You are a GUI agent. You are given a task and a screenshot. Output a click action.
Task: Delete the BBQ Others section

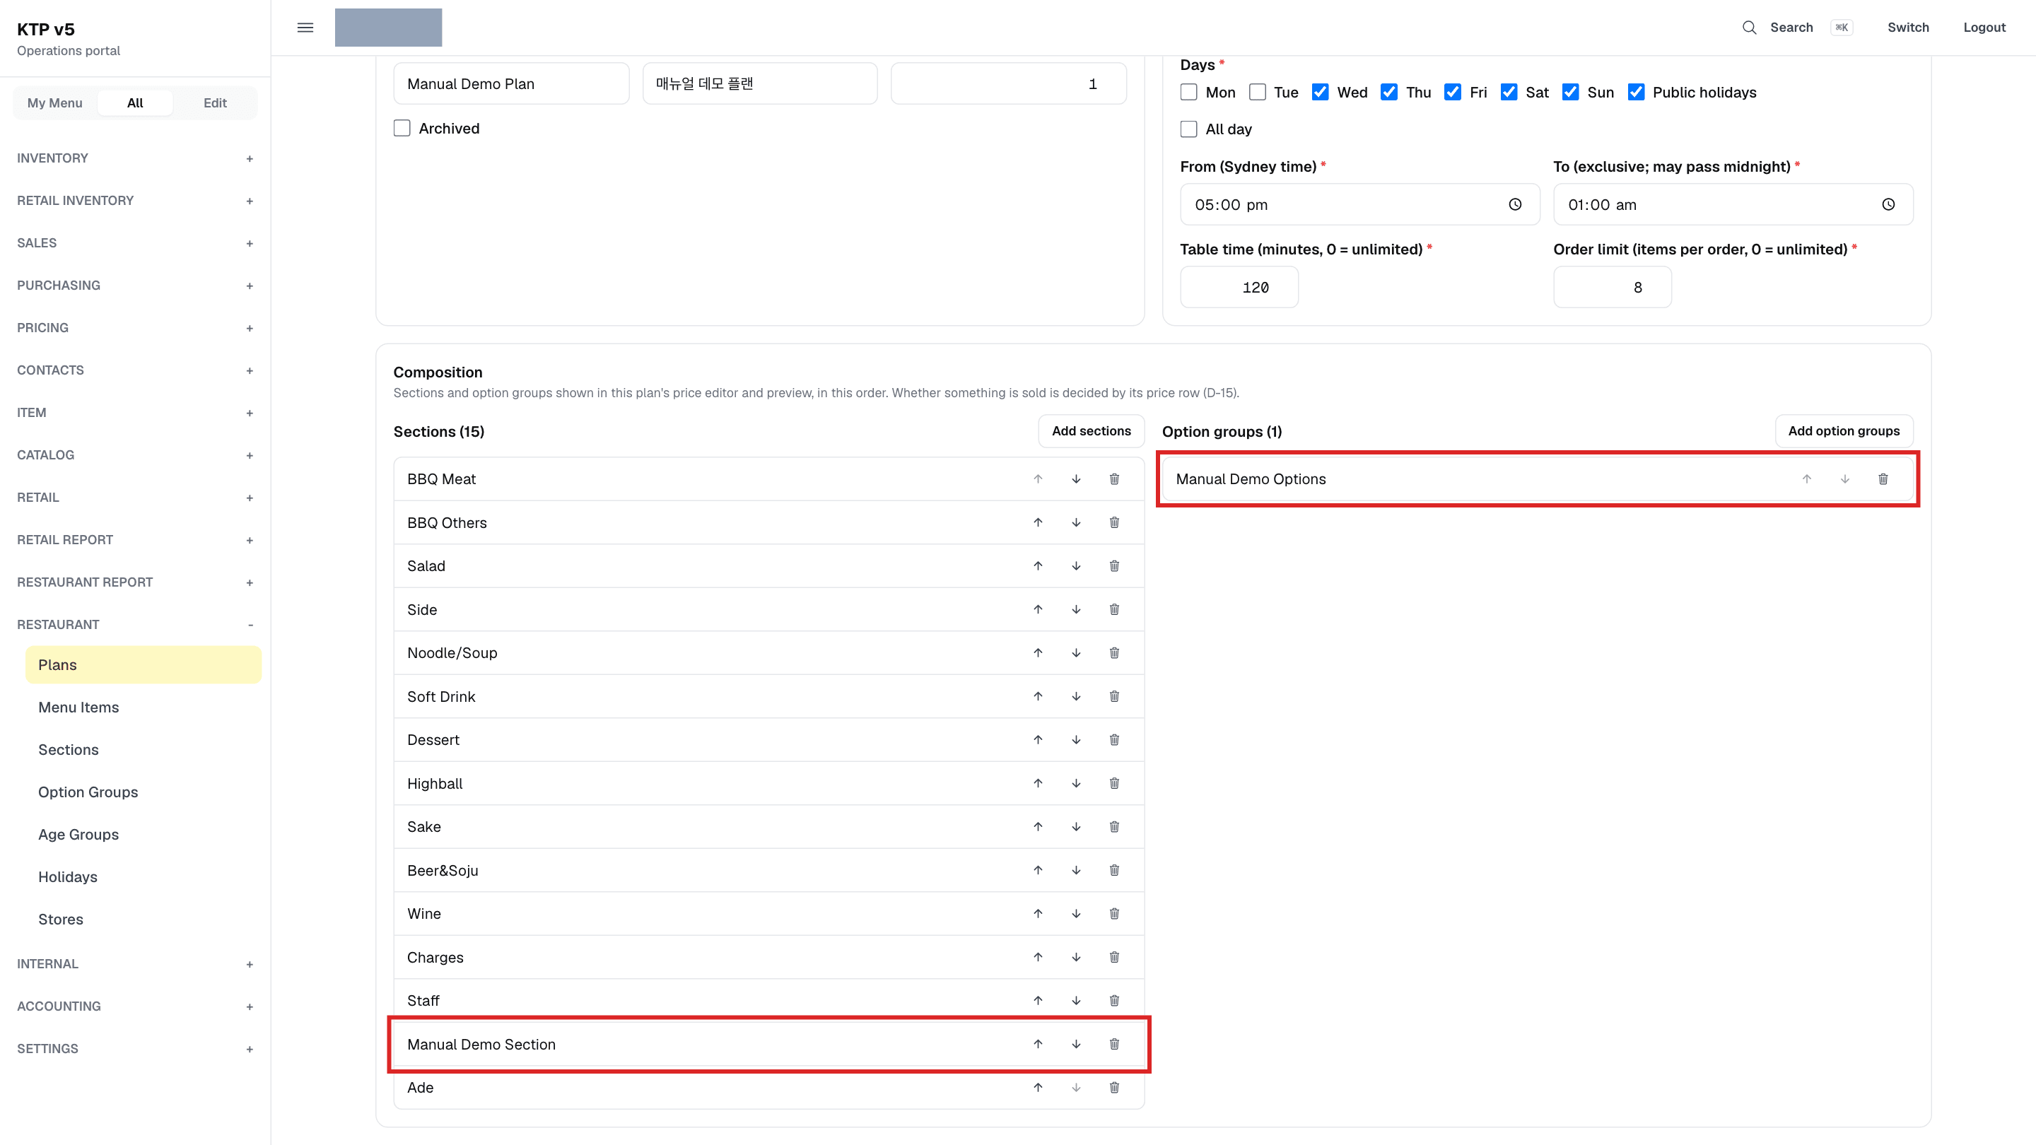(1113, 522)
